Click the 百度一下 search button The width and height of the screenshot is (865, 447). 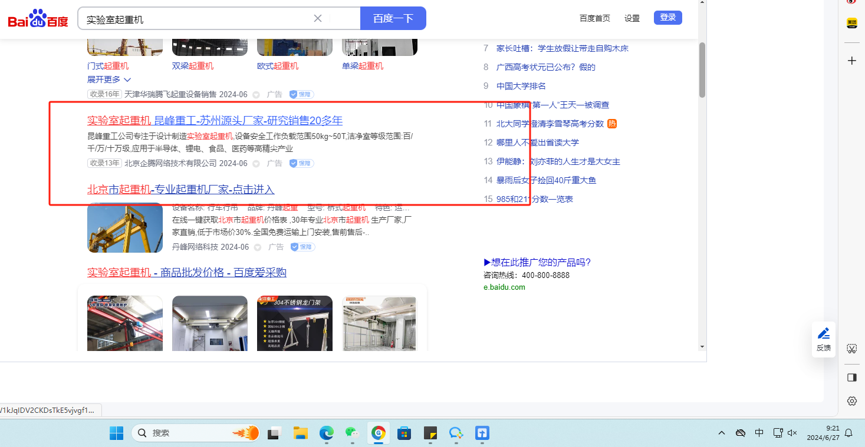[393, 18]
